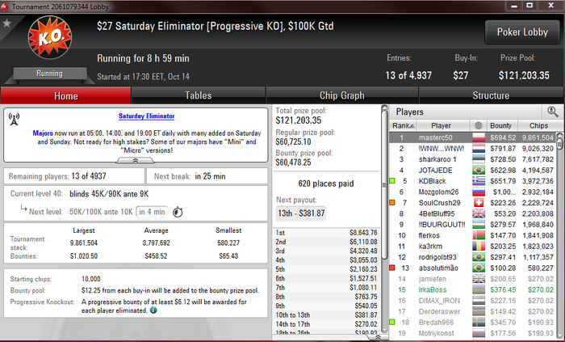Click the Russia flag beside Mozgolom26
565x342 pixels.
click(x=479, y=192)
